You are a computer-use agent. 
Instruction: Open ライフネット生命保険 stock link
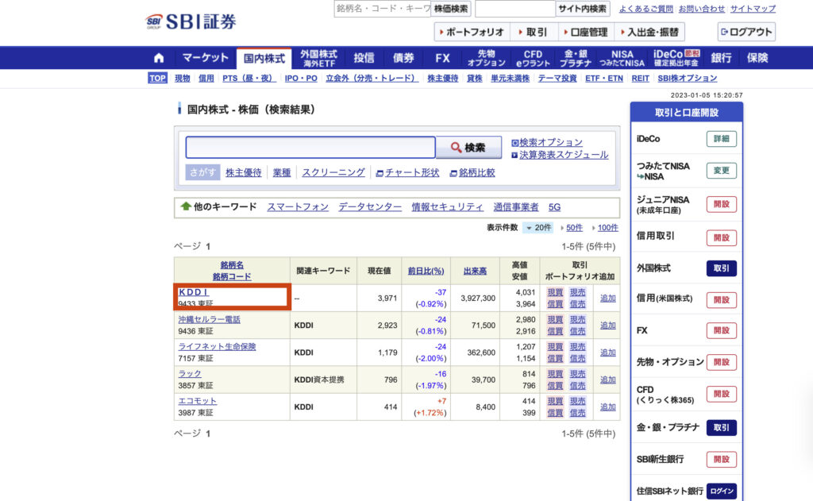(218, 346)
